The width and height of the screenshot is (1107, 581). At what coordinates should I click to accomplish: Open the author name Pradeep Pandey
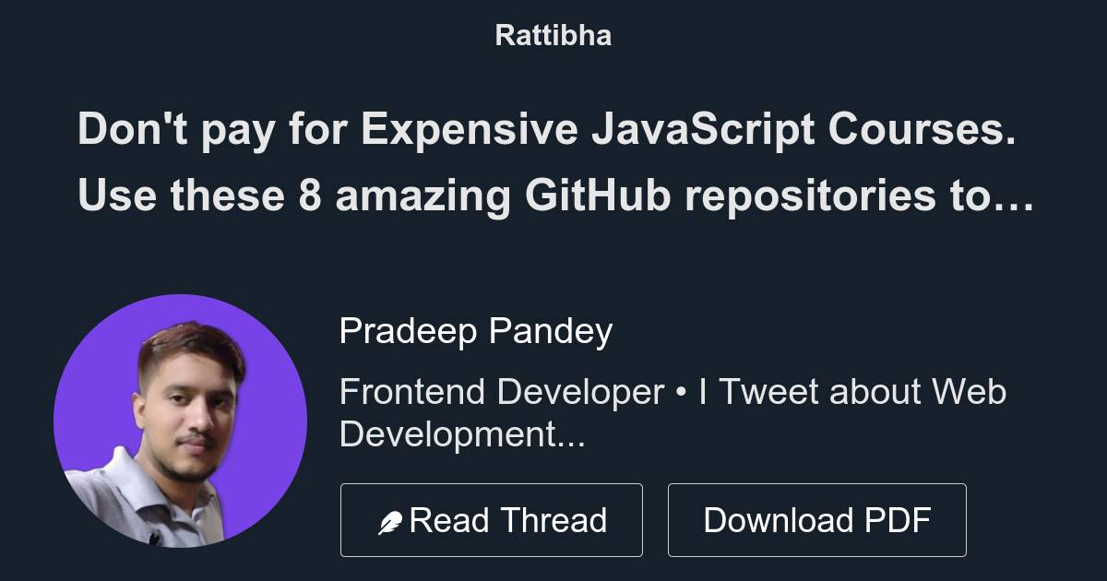click(475, 331)
